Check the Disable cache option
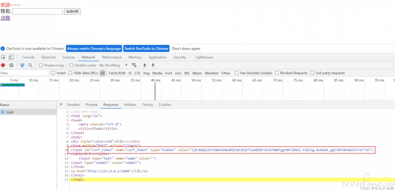 pyautogui.click(x=71, y=65)
